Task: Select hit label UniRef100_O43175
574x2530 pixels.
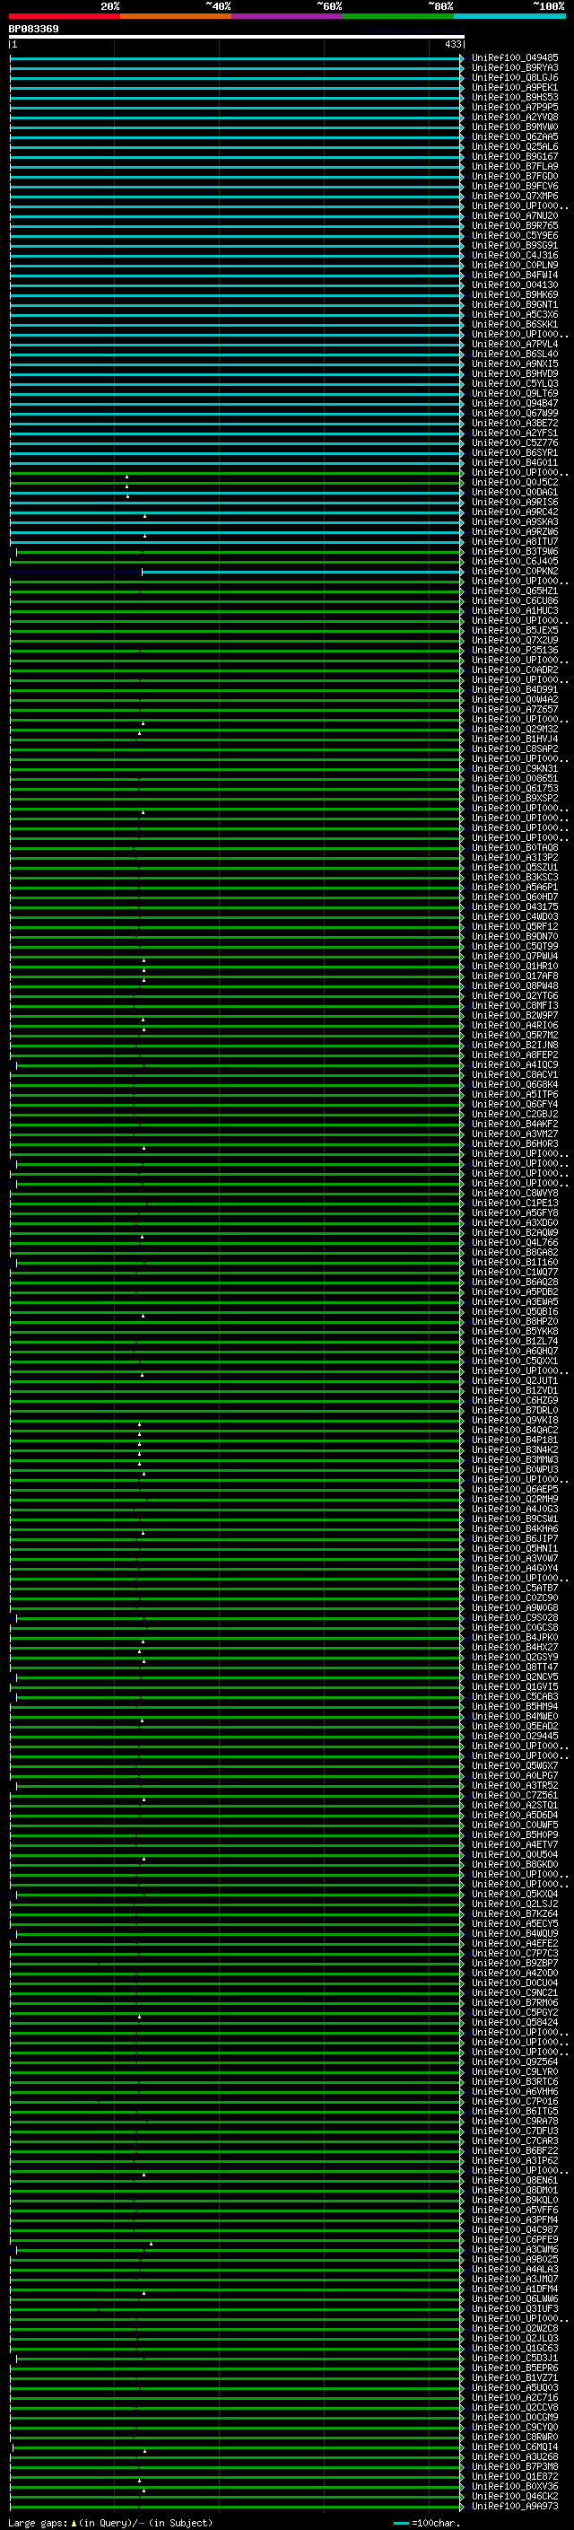Action: coord(515,906)
